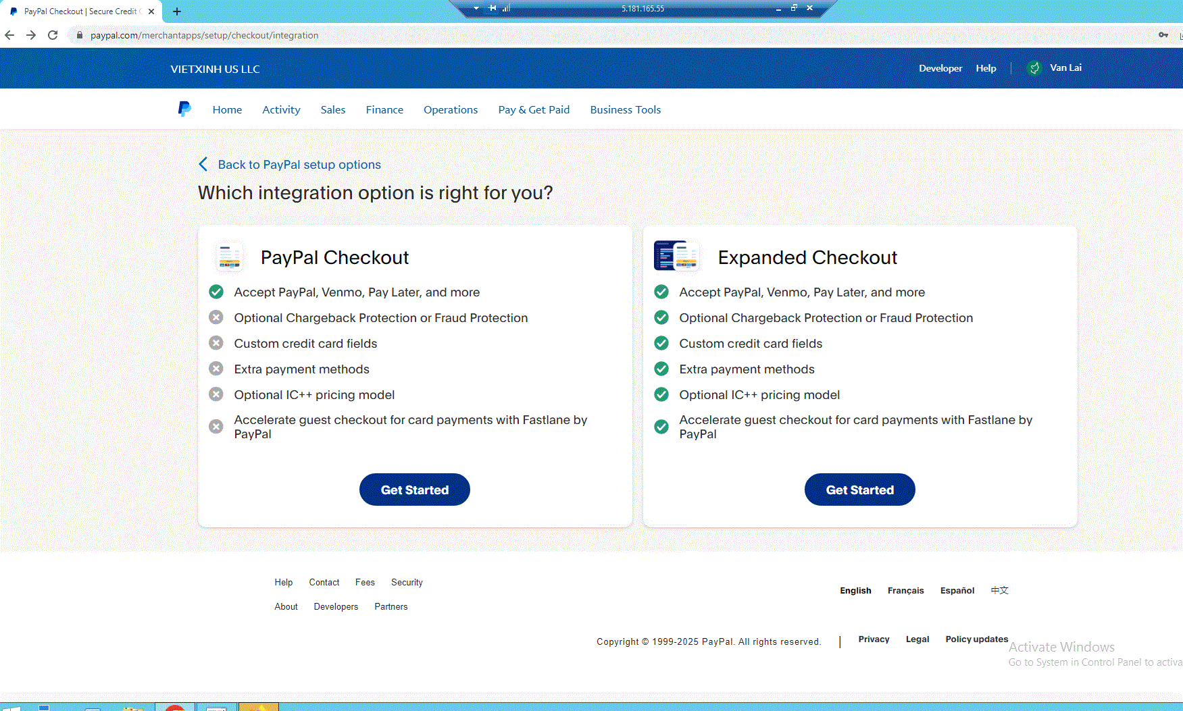The width and height of the screenshot is (1183, 711).
Task: Switch language to English
Action: [855, 590]
